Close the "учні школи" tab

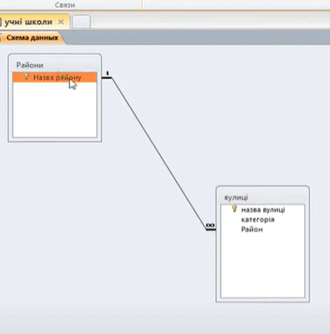[x=61, y=22]
